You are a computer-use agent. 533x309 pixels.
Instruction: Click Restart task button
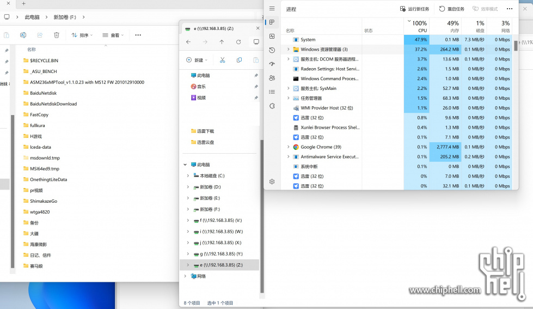coord(452,9)
